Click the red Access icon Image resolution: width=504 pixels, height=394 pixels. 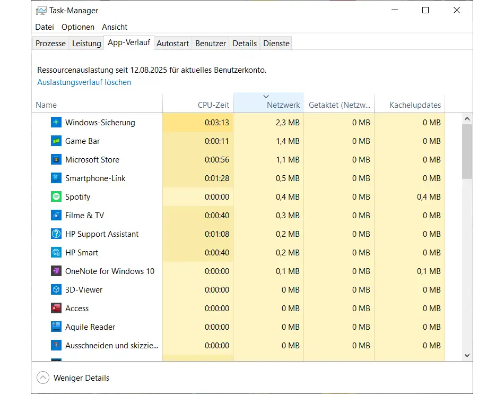click(x=56, y=309)
